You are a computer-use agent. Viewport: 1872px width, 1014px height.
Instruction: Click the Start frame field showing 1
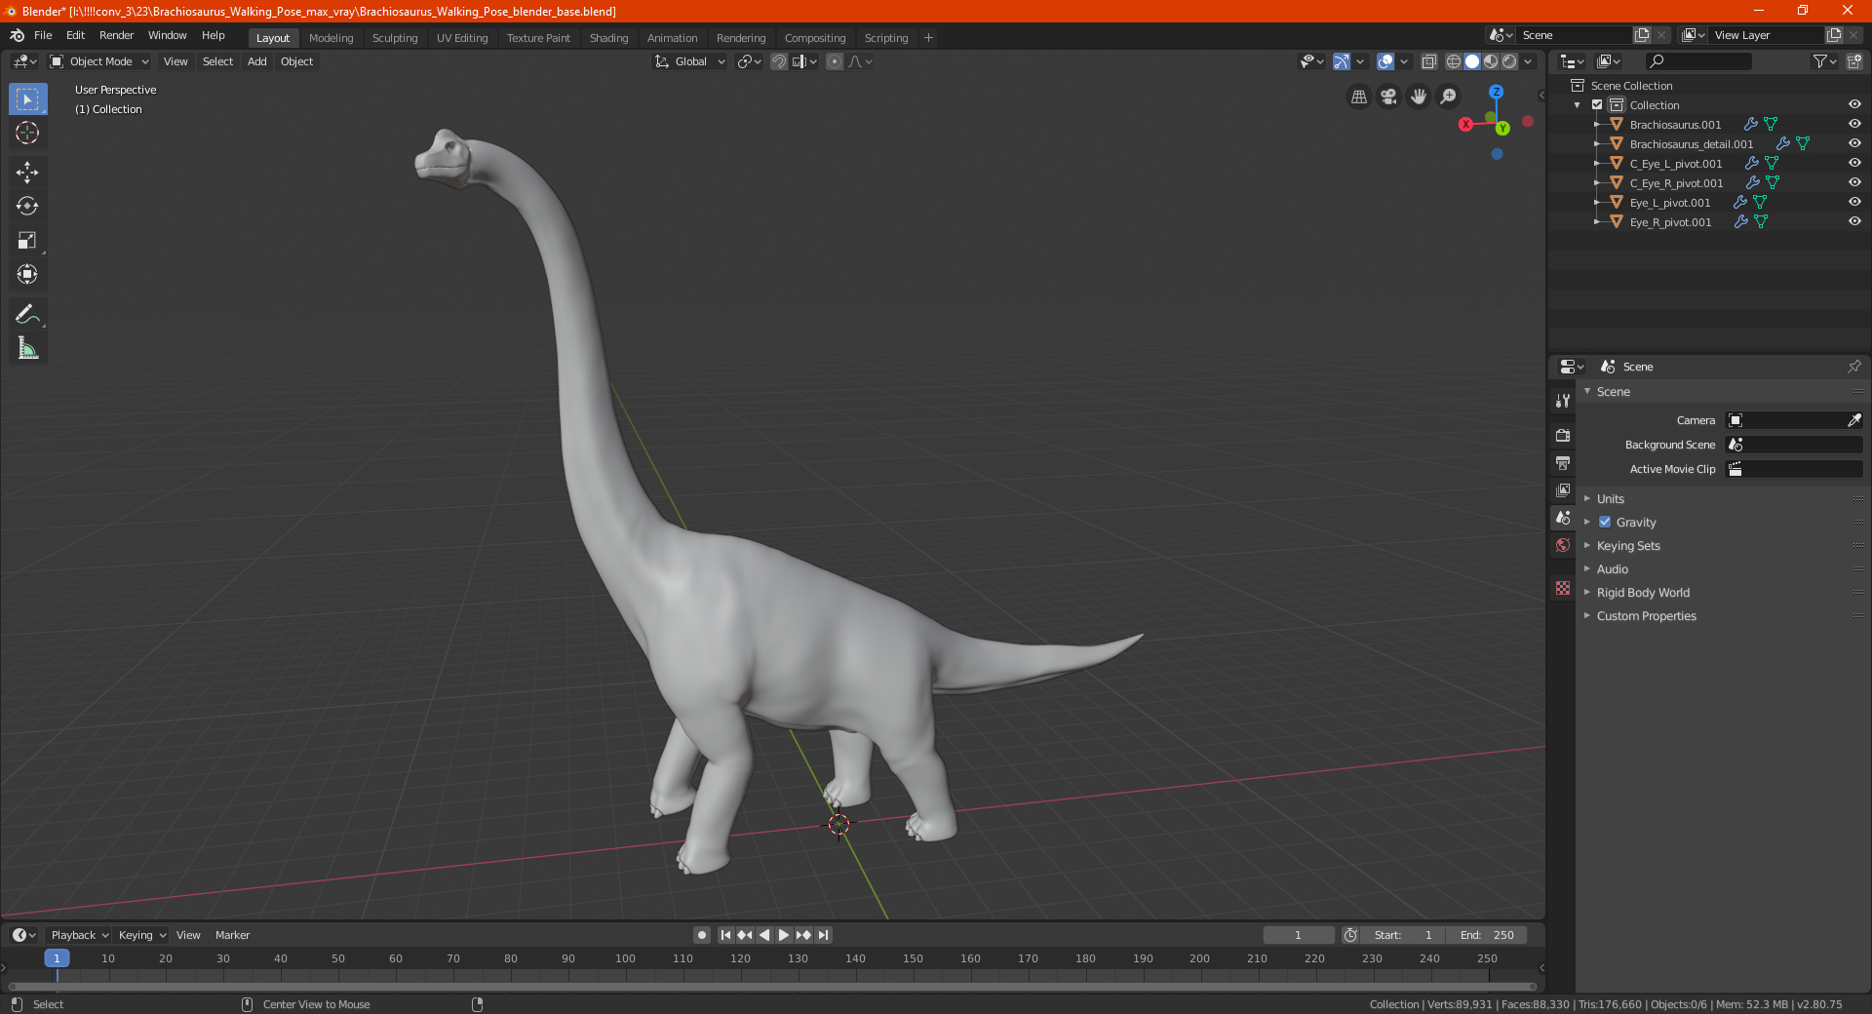pyautogui.click(x=1404, y=935)
